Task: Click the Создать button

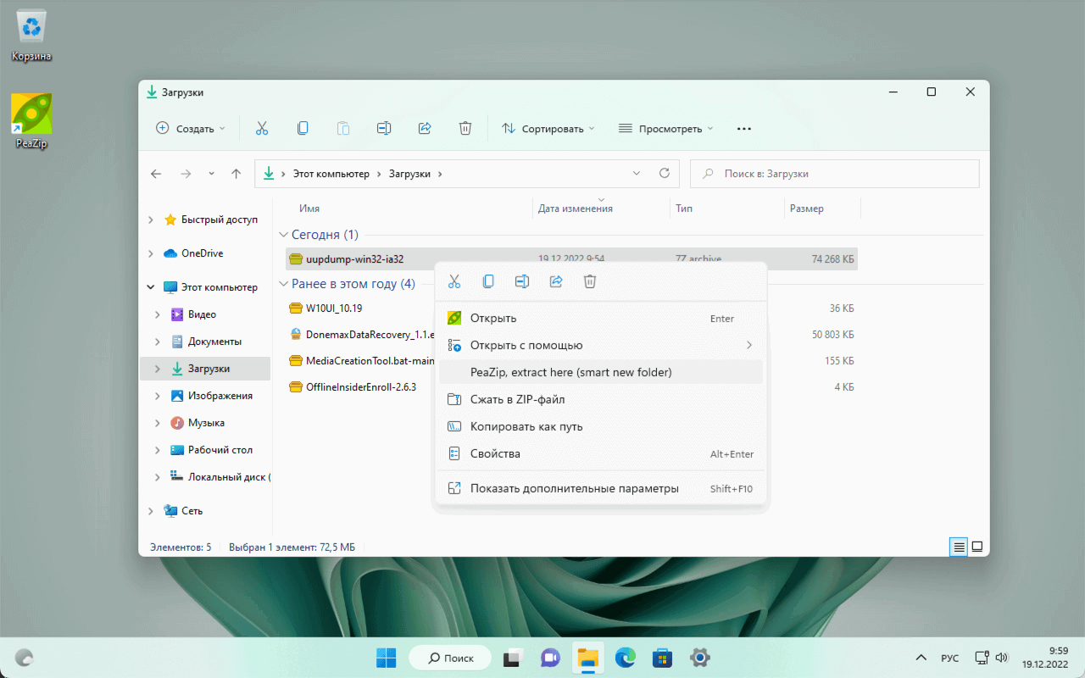Action: [191, 129]
